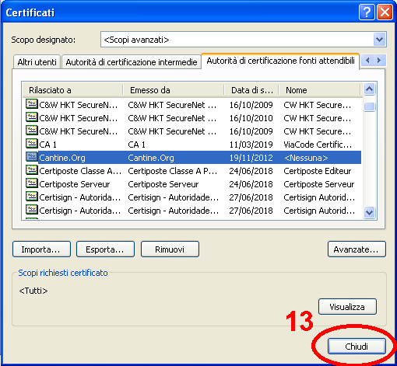Click list scrollbar down arrow
Viewport: 397px width, 366px height.
[369, 212]
